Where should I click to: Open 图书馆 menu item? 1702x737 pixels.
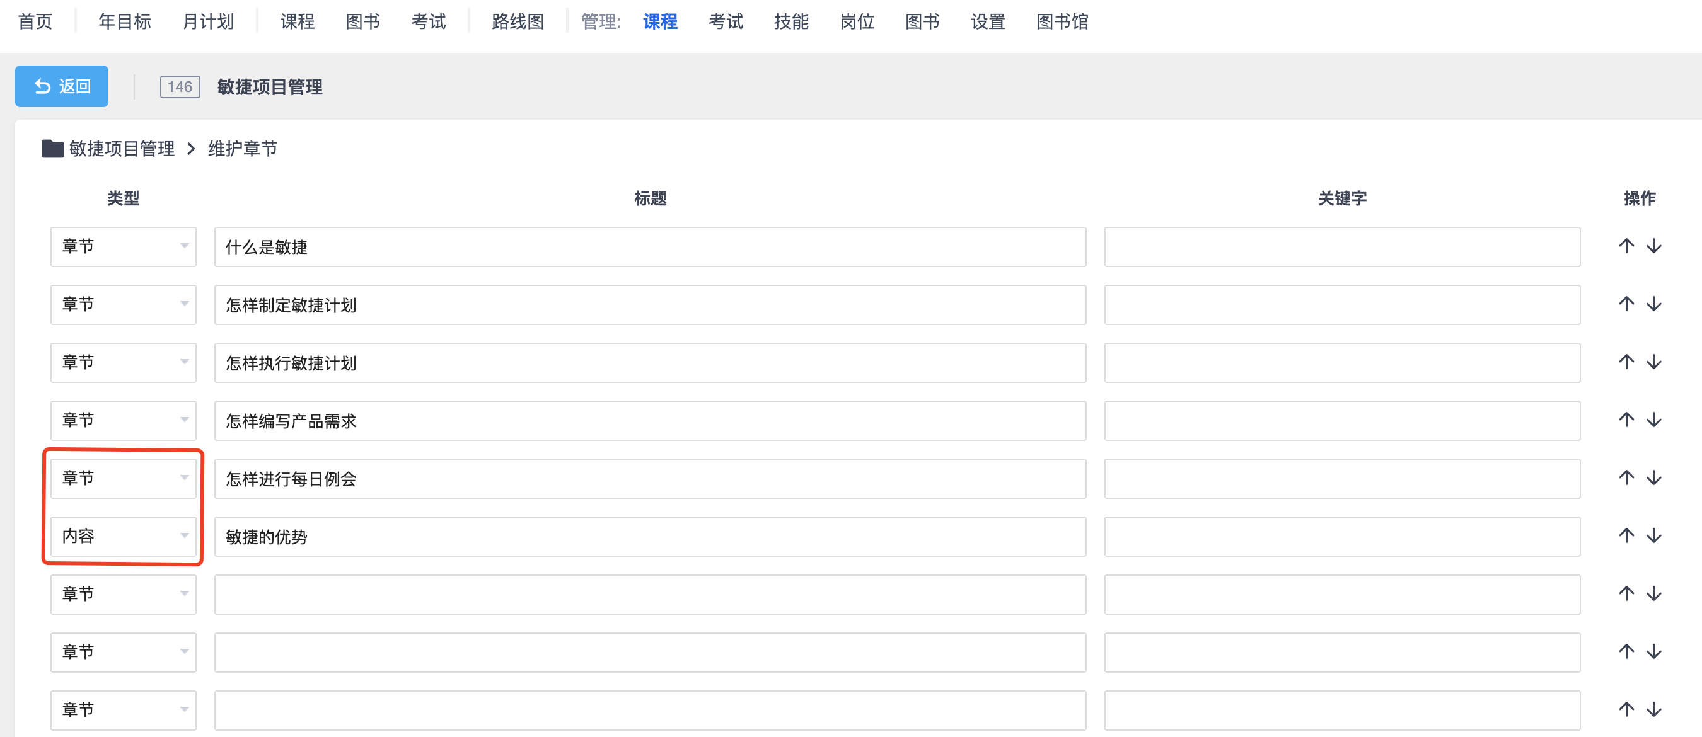pyautogui.click(x=1062, y=22)
